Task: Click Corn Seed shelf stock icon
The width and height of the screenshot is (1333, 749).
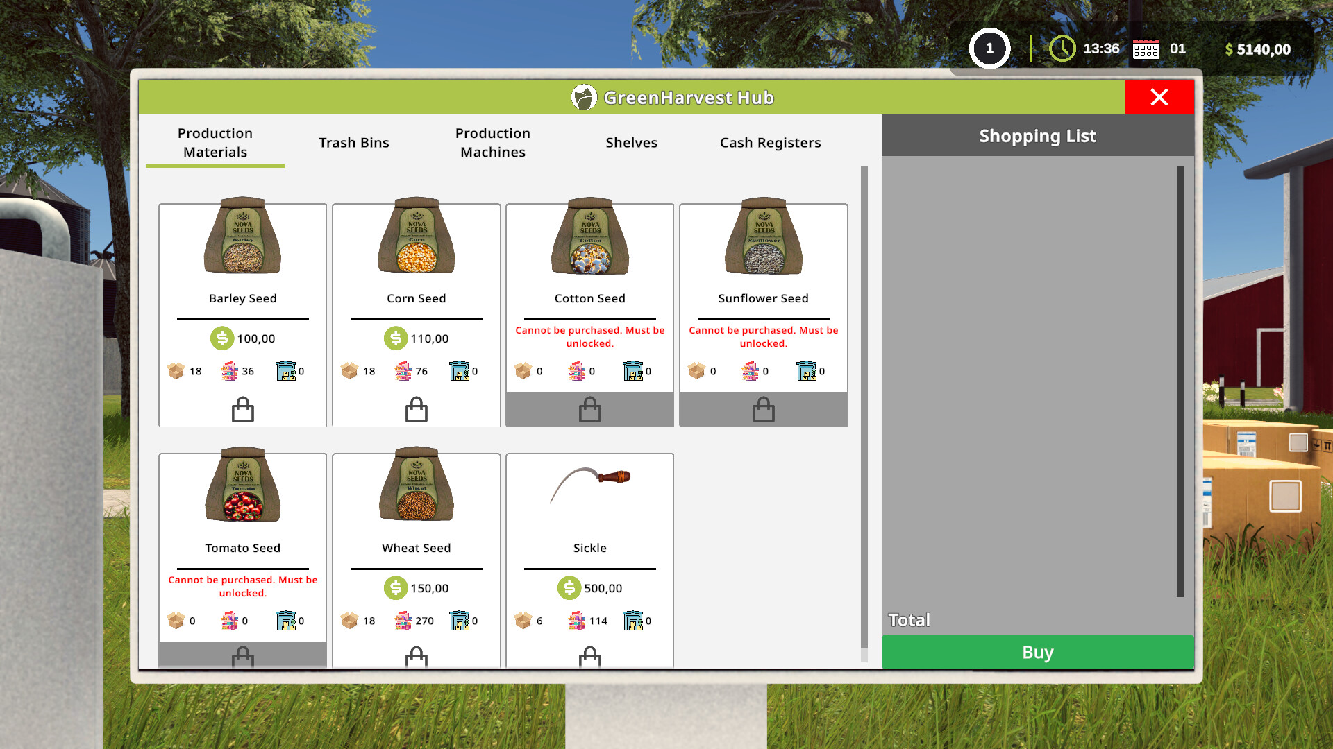Action: click(x=403, y=371)
